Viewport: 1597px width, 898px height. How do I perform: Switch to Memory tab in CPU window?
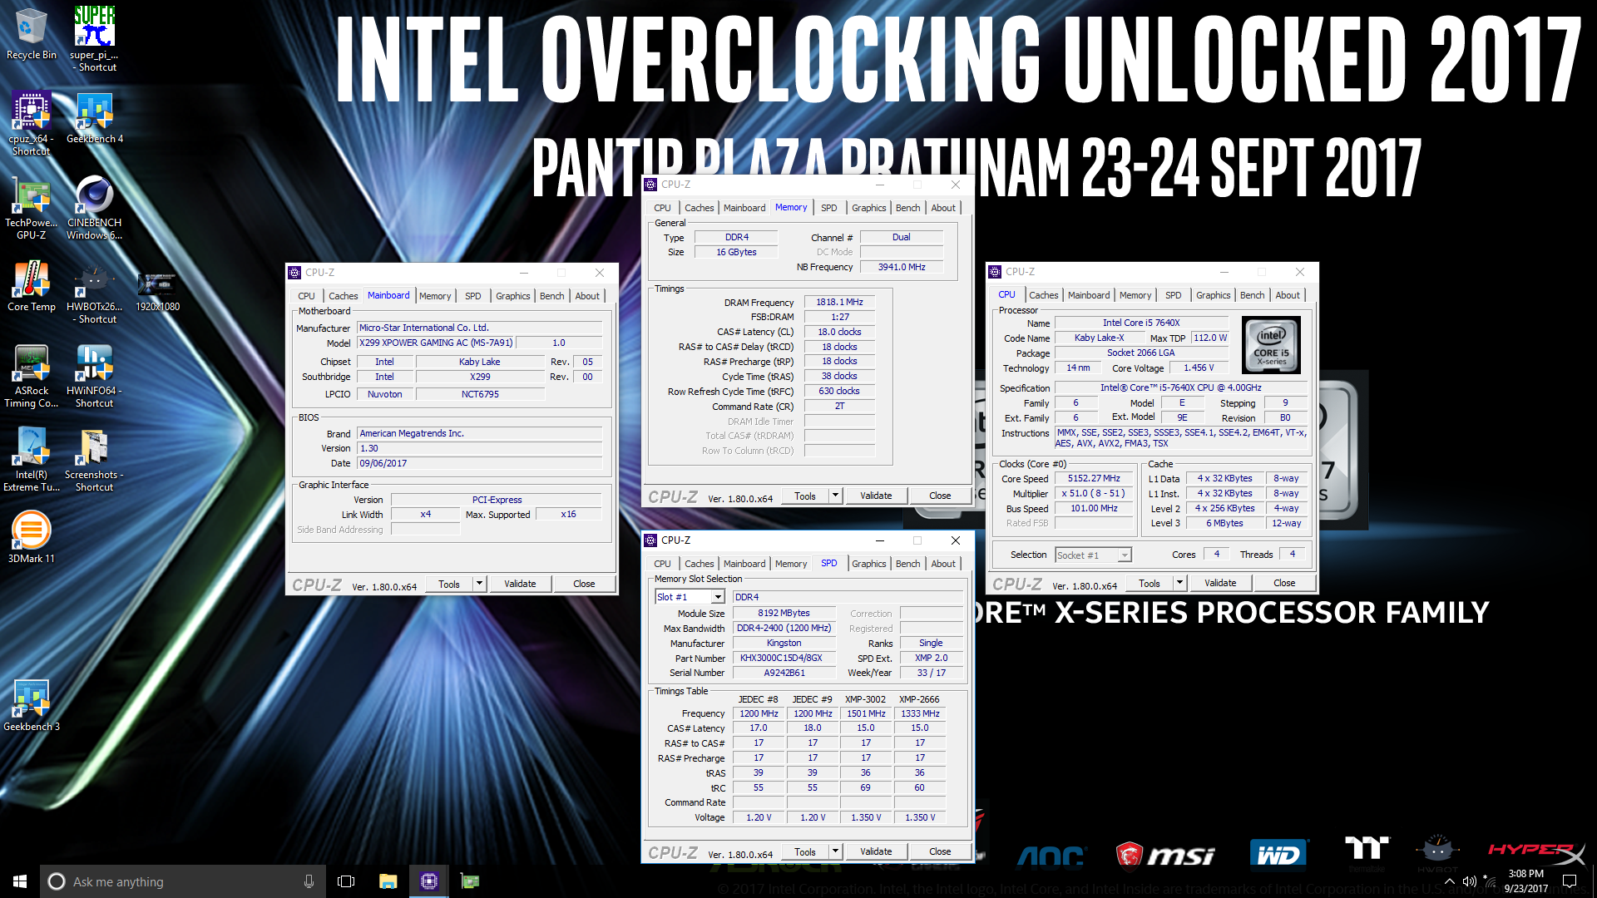(x=1135, y=295)
